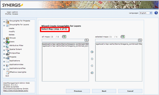
Task: Select Grouprights for Projects label
Action: [x=20, y=21]
